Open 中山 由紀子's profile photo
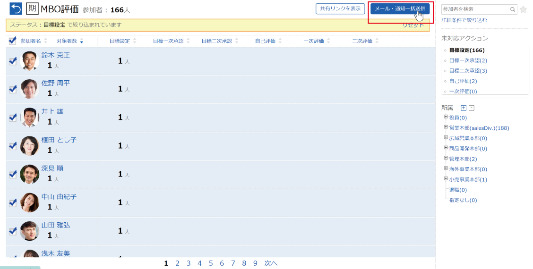533x269 pixels. [x=29, y=202]
